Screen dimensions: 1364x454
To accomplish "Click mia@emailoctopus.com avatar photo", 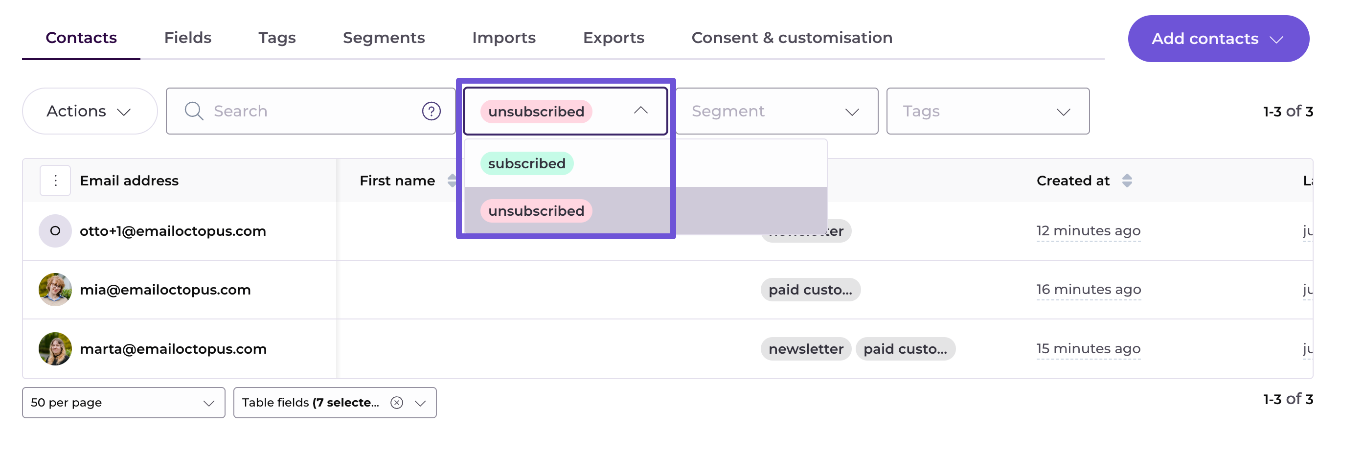I will [x=55, y=290].
